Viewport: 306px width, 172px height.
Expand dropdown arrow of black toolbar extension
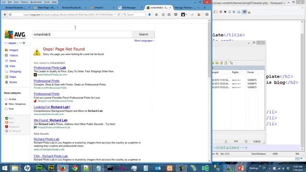[x=186, y=15]
